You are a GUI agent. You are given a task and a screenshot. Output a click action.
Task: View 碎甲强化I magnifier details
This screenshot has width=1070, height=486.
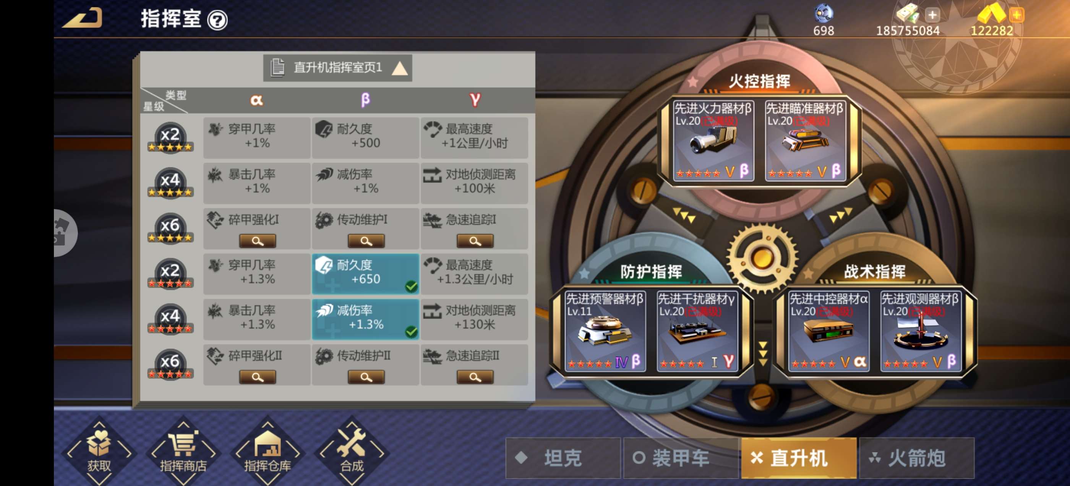(257, 241)
